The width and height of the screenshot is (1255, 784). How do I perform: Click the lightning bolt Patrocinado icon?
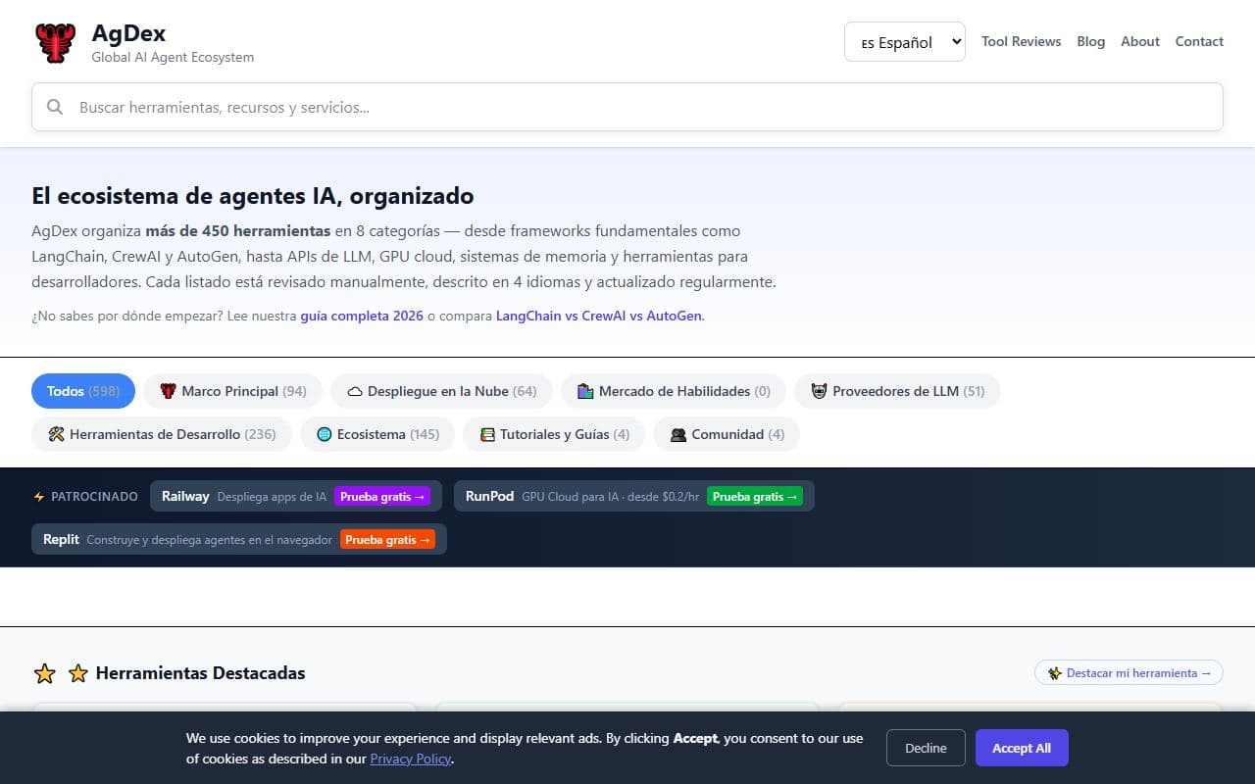(x=39, y=497)
